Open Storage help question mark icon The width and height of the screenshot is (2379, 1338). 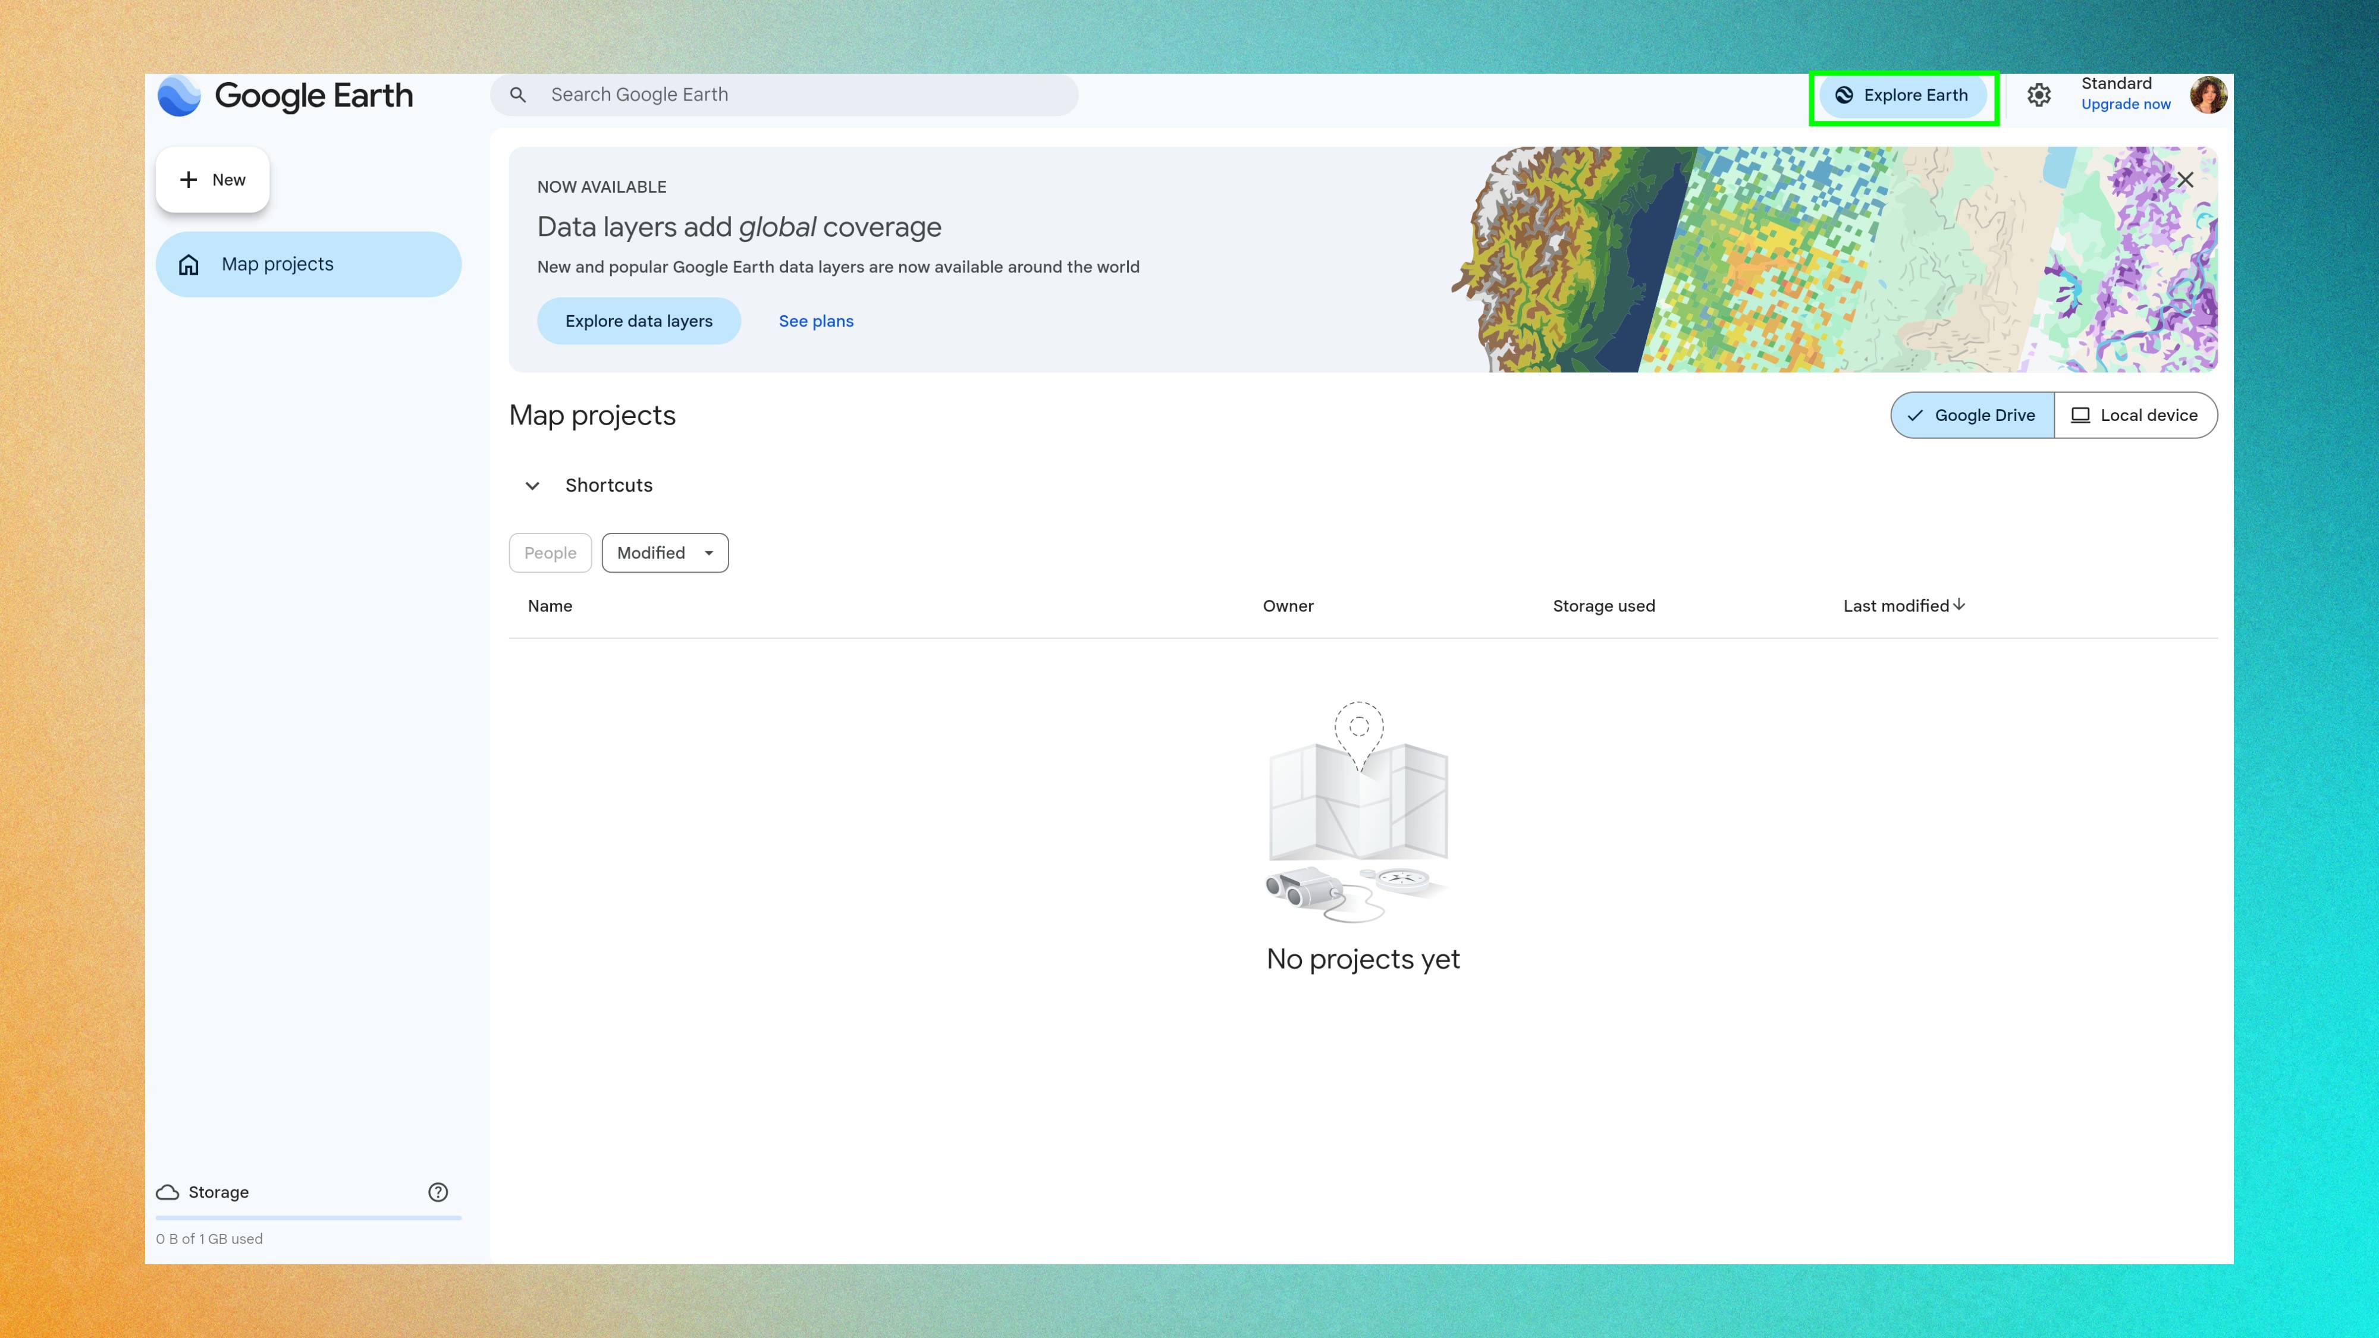pos(438,1192)
